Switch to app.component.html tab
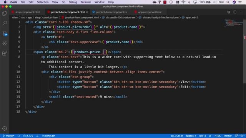Viewport: 246px width, 138px height. click(150, 12)
